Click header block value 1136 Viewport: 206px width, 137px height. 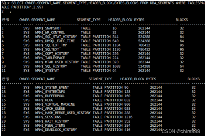[x=116, y=49]
